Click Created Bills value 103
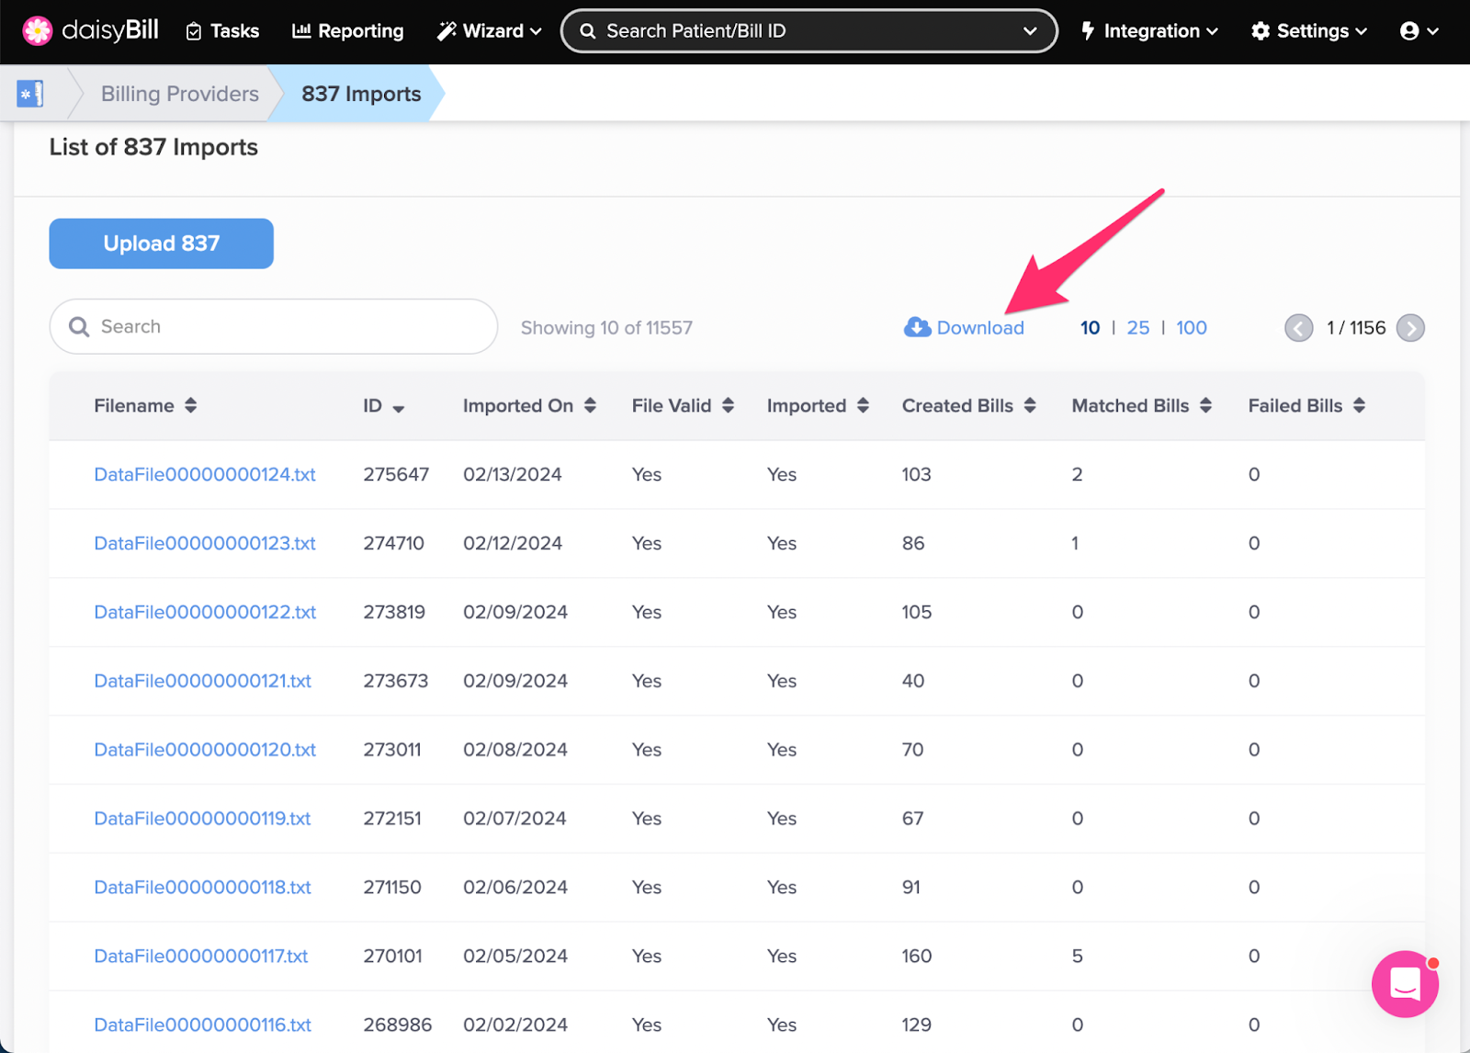1470x1053 pixels. click(917, 474)
